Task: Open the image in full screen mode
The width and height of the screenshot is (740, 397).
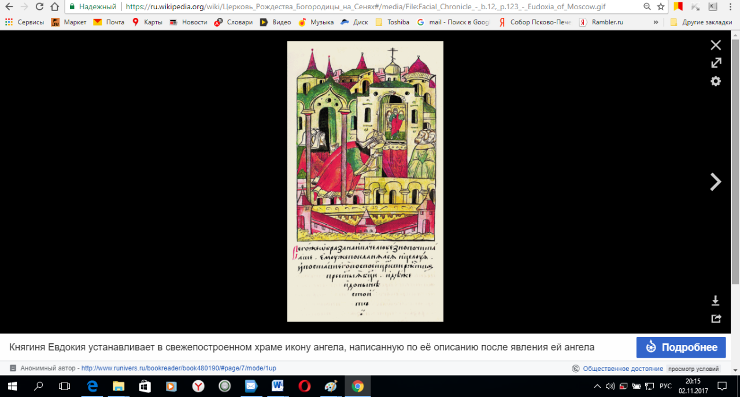Action: pos(716,63)
